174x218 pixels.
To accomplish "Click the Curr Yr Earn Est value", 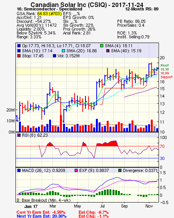I will [58, 212].
